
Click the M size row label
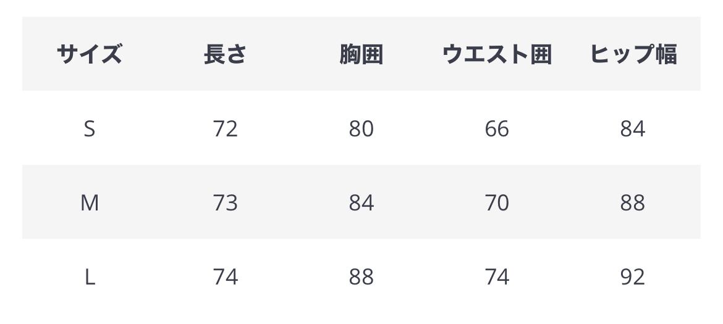[x=90, y=202]
